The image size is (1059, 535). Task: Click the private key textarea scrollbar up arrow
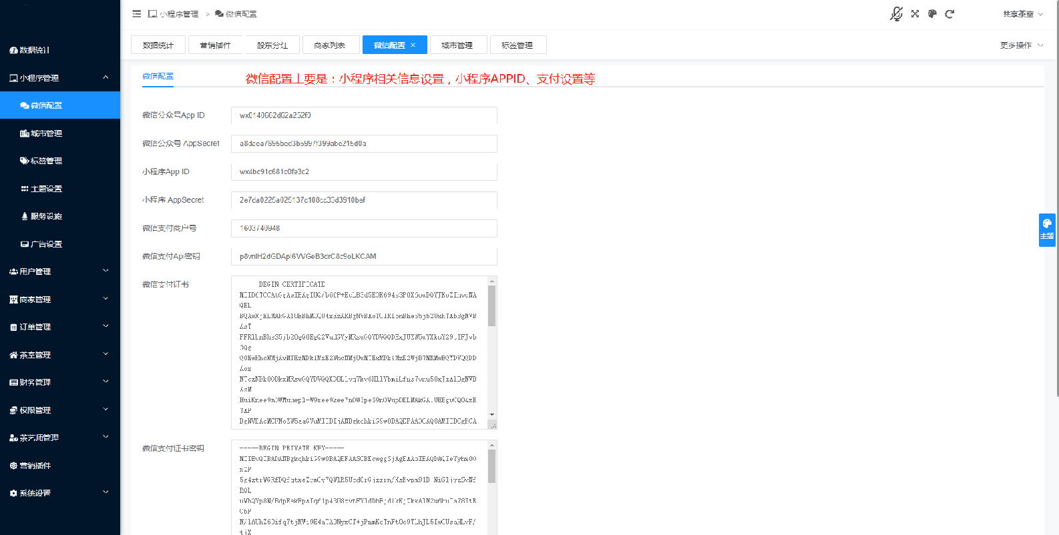coord(492,445)
